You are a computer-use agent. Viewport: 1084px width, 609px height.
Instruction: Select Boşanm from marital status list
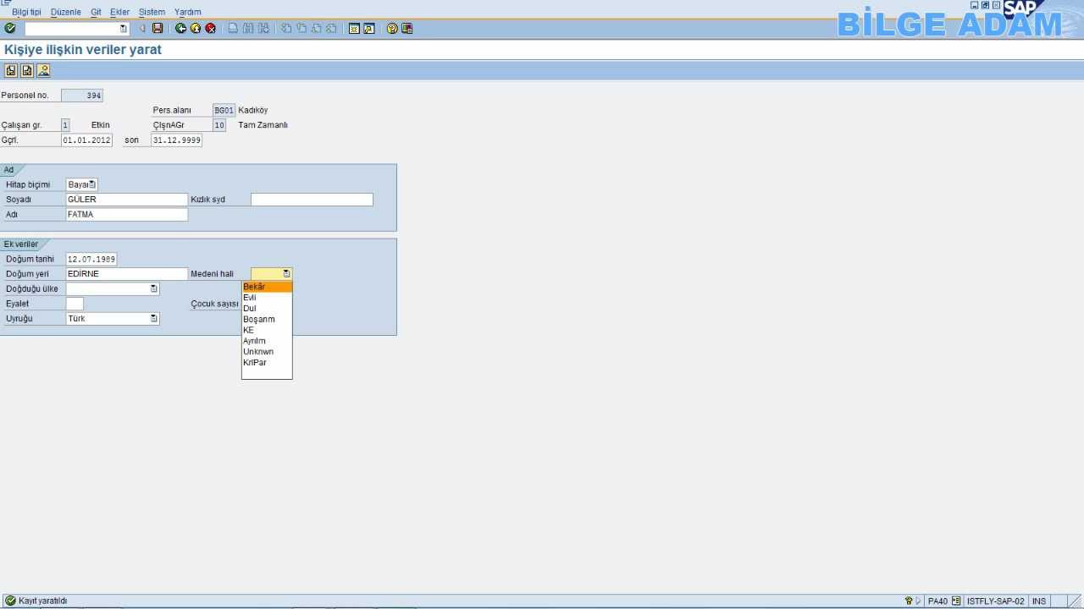[267, 320]
